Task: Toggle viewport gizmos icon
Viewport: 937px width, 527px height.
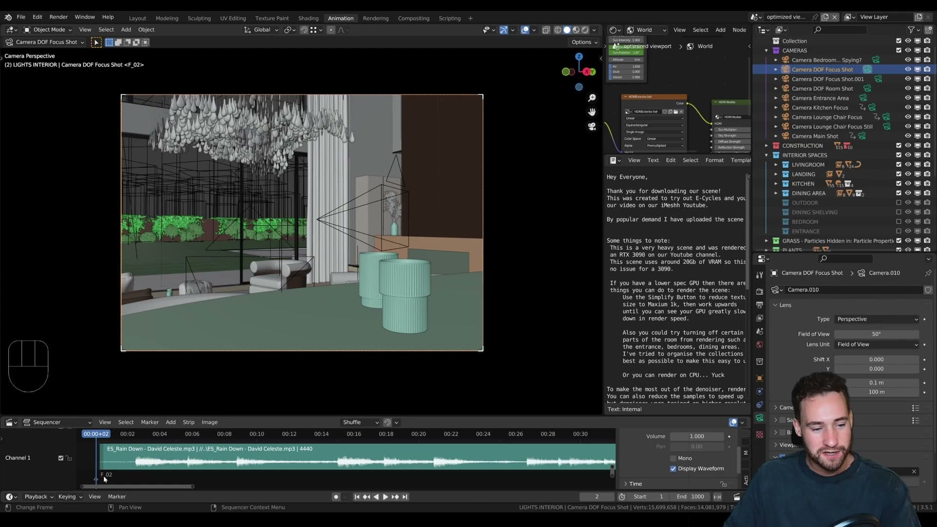Action: tap(504, 30)
